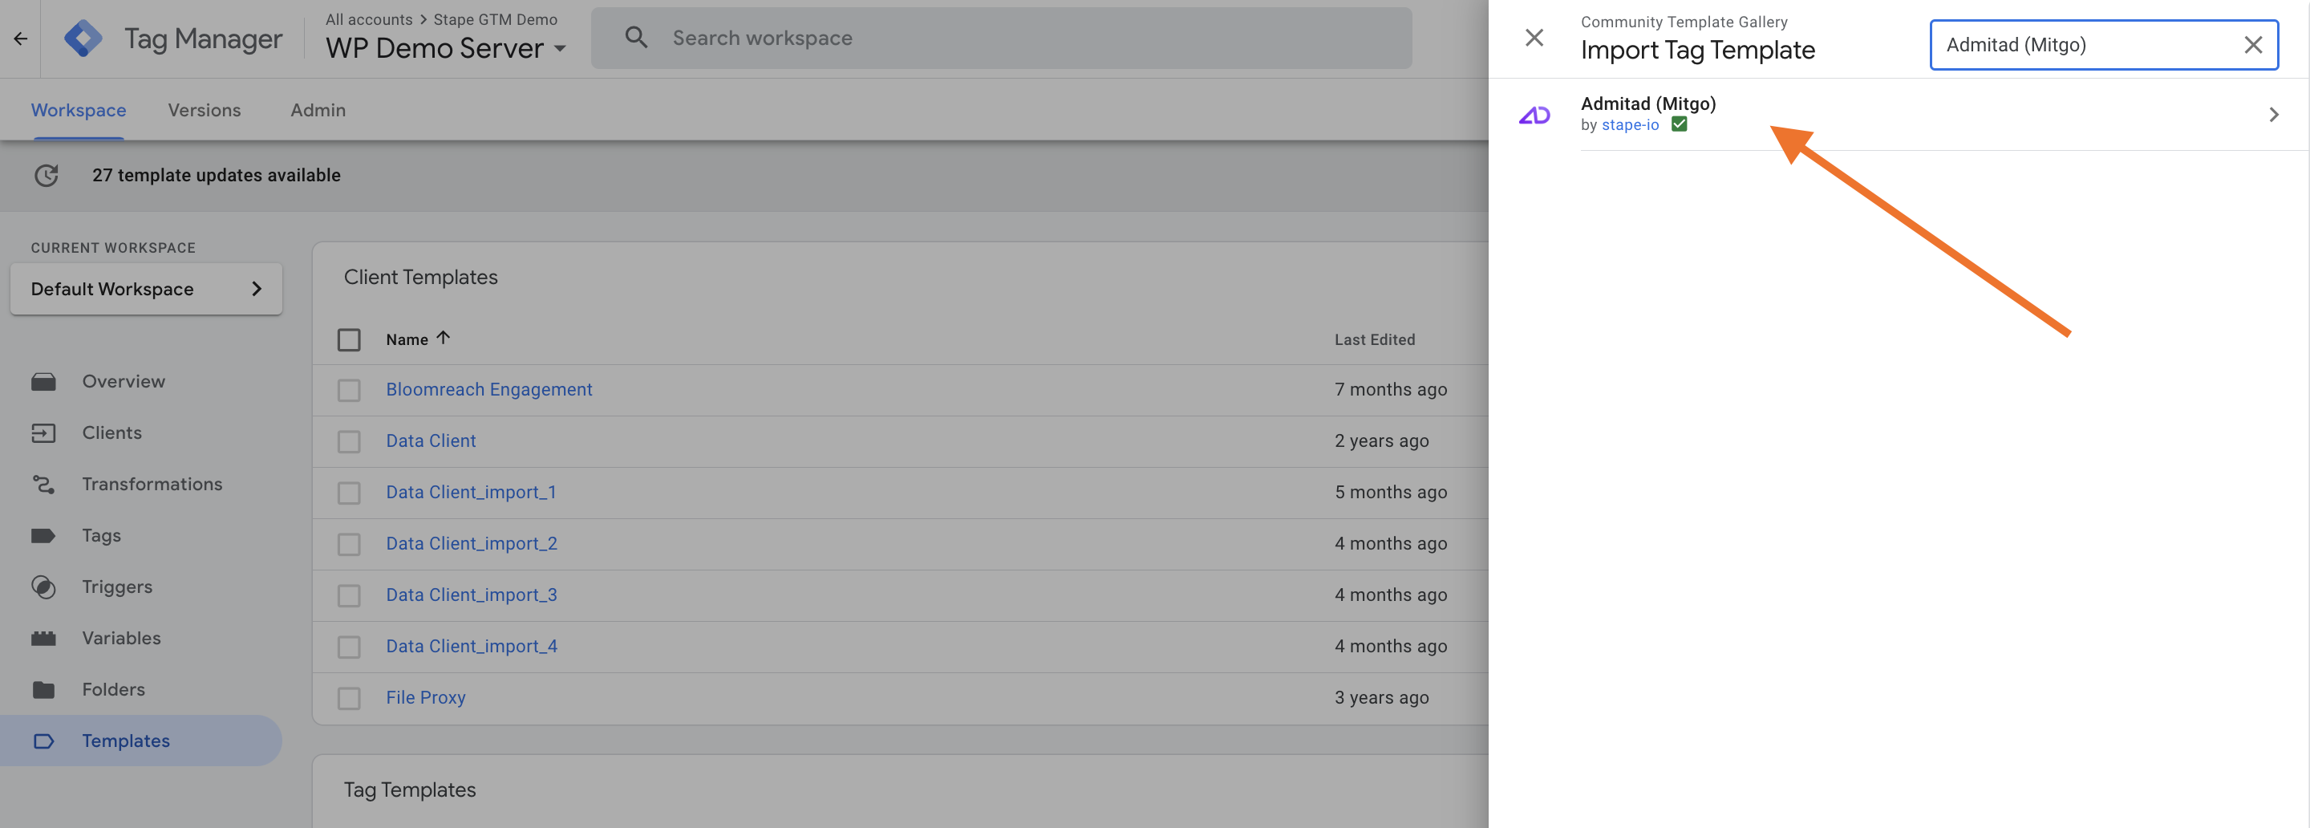Click the Admitad purple logo icon
Viewport: 2310px width, 828px height.
click(x=1534, y=115)
